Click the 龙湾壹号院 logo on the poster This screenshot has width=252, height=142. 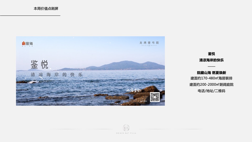(x=149, y=43)
